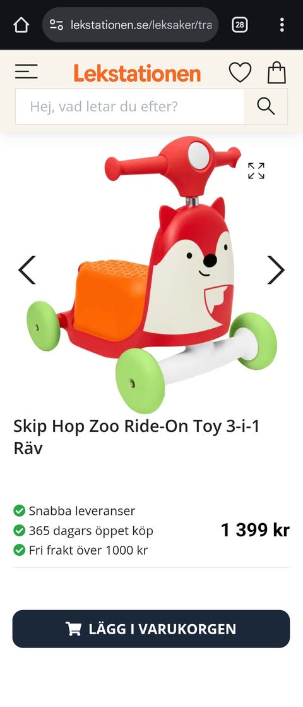Open the shopping bag cart icon
The image size is (303, 707).
[x=277, y=72]
